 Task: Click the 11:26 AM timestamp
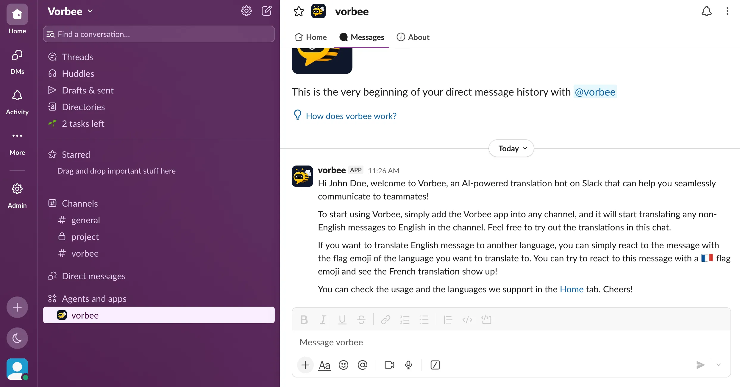383,171
